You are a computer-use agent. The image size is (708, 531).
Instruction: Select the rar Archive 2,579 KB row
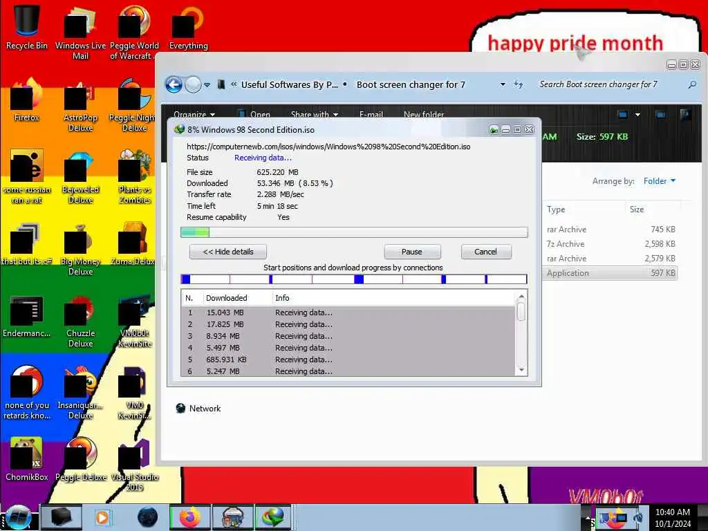click(x=611, y=259)
